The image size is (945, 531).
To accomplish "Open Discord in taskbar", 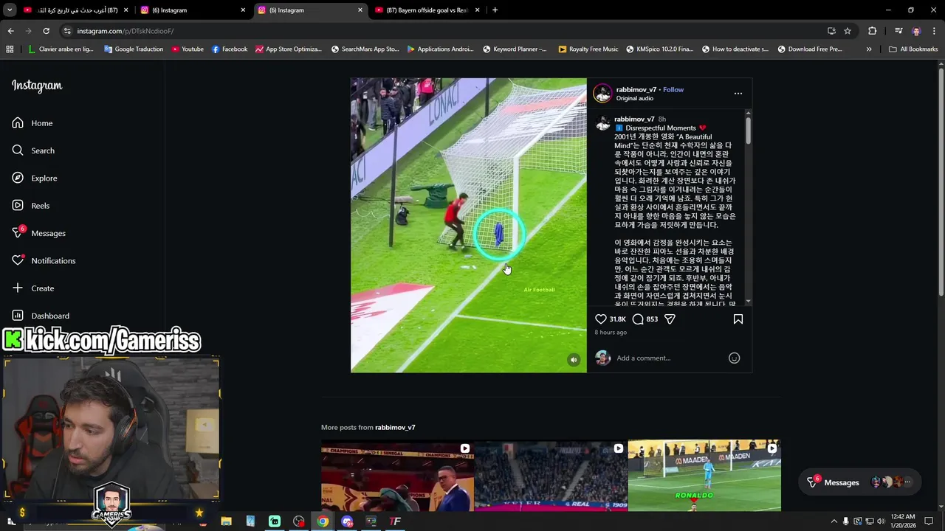I will [x=347, y=521].
